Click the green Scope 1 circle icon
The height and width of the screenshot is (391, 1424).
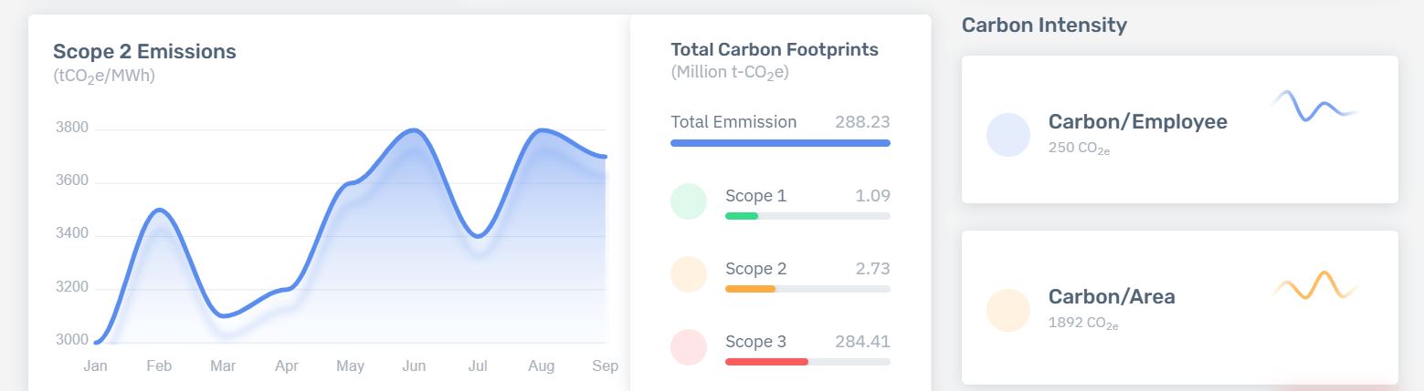pos(688,201)
